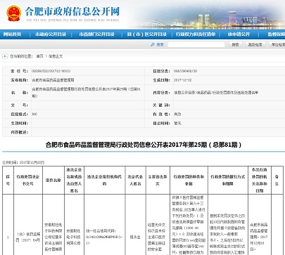This screenshot has width=285, height=255.
Task: Click the index number value 2017 12-00121
Action: click(x=51, y=71)
